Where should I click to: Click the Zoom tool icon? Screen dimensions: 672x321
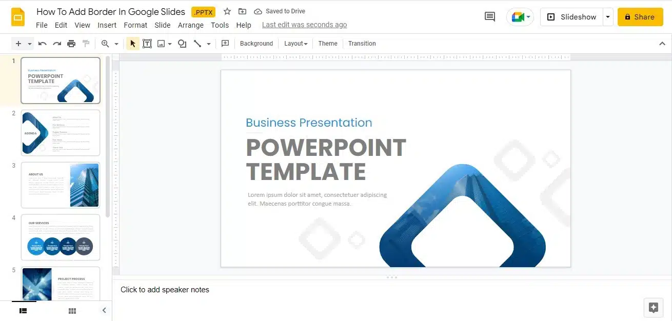(106, 44)
